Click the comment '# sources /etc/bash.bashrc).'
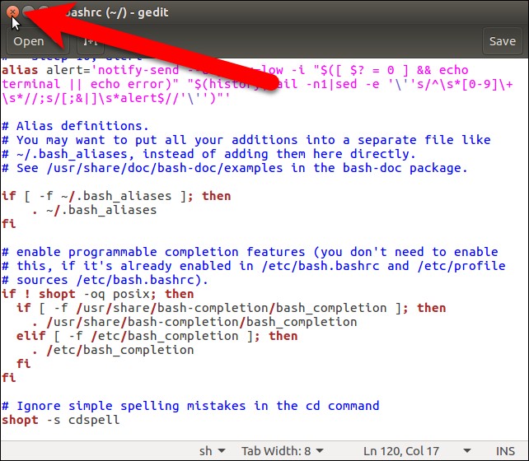Viewport: 529px width, 461px height. [x=105, y=280]
